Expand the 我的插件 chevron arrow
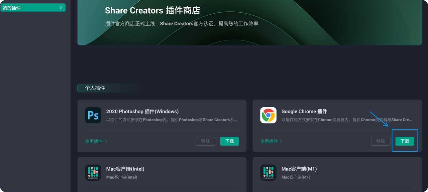The height and width of the screenshot is (192, 428). (x=61, y=8)
